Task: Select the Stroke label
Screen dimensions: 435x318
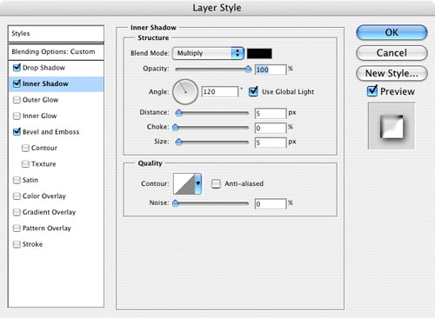Action: [x=32, y=244]
